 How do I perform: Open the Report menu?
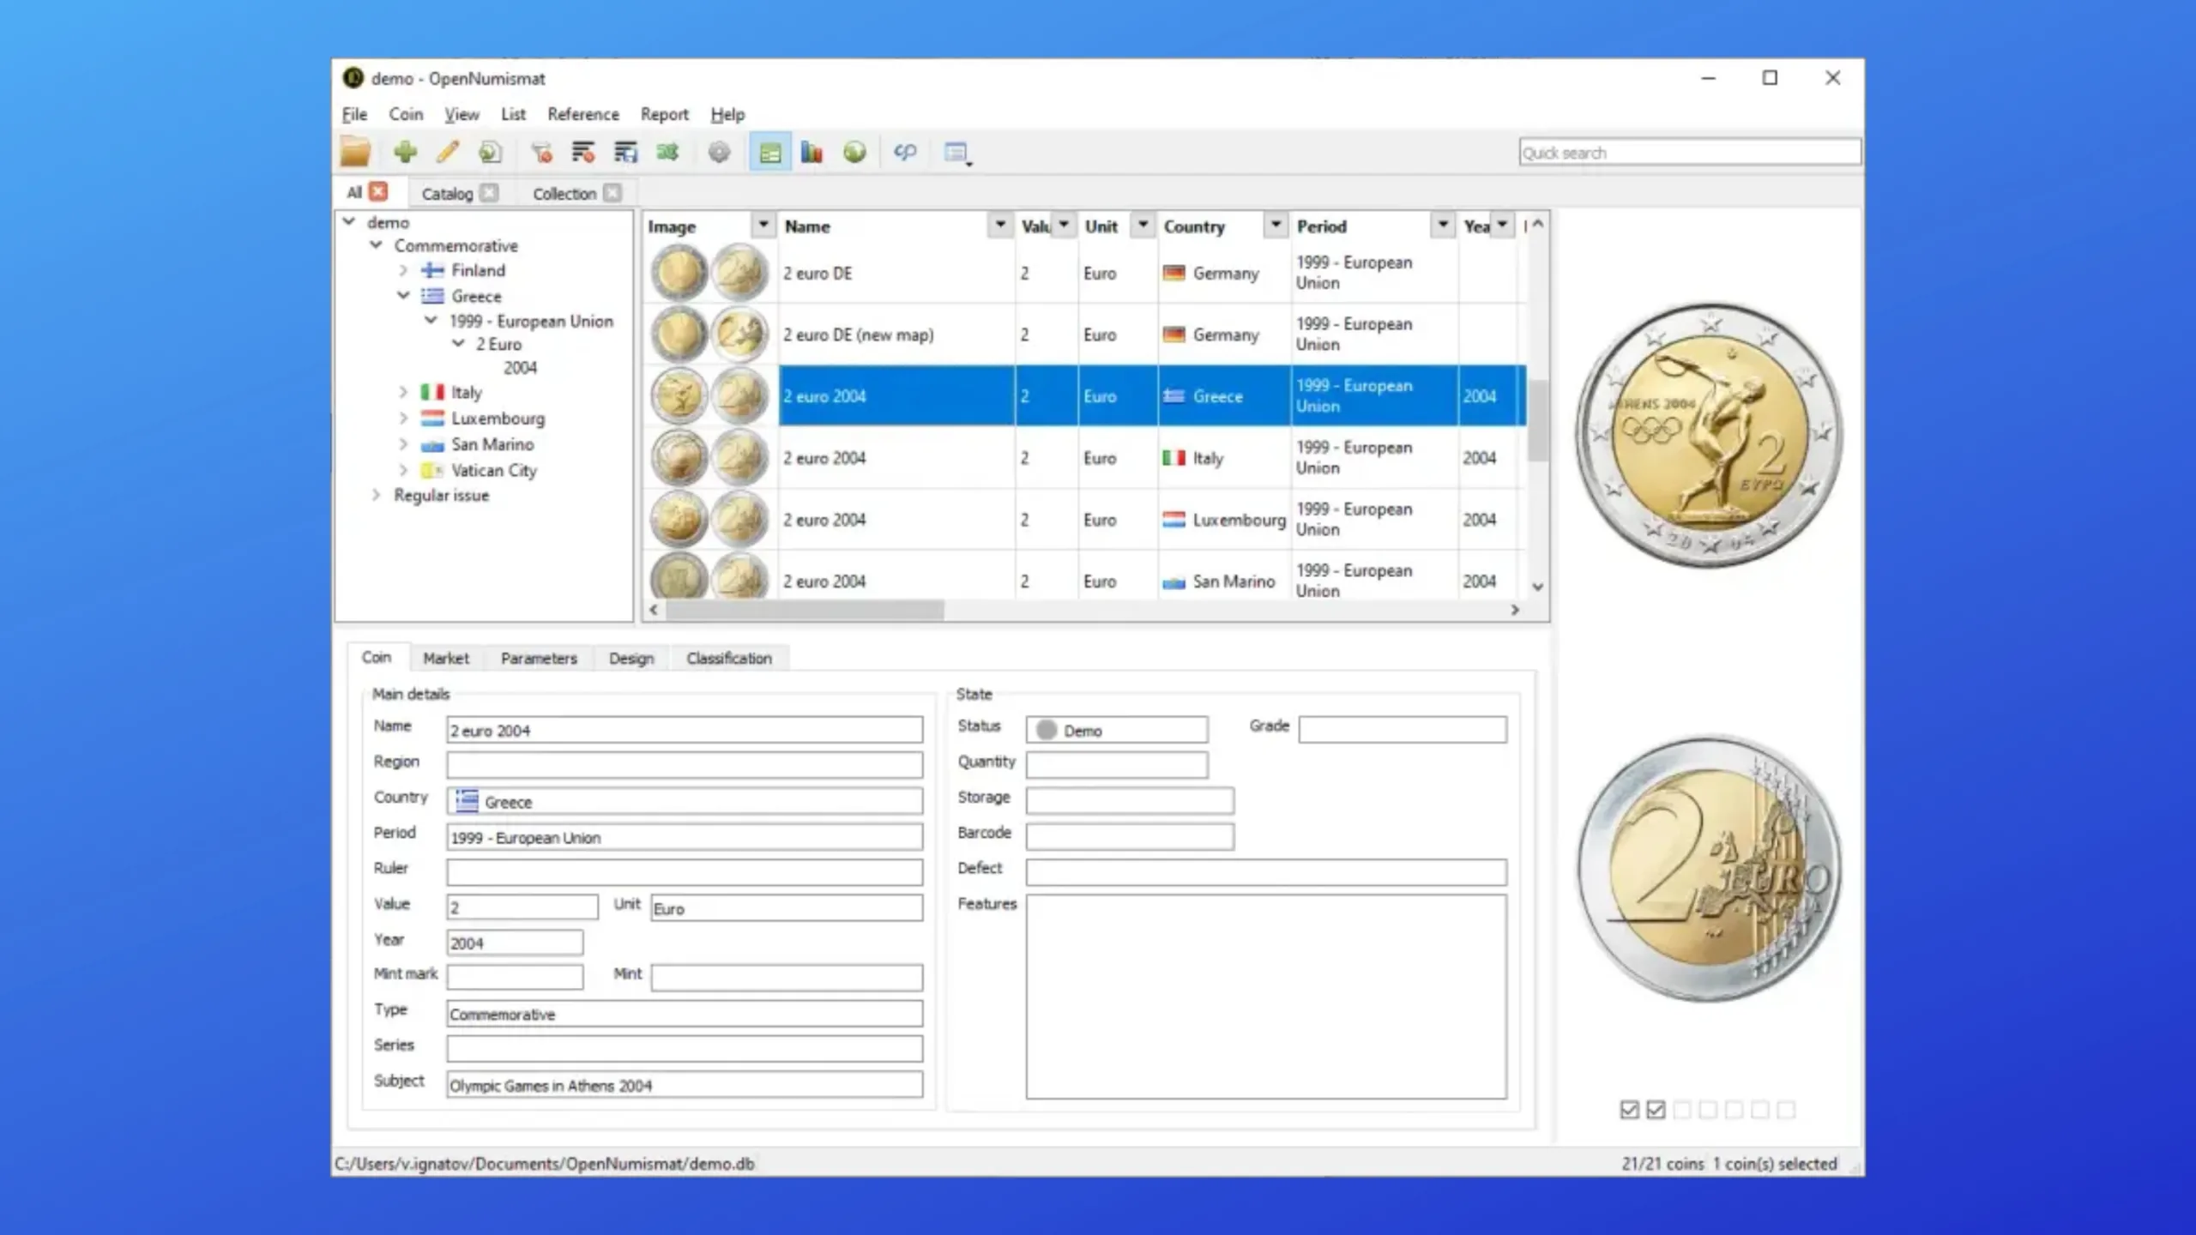(664, 114)
